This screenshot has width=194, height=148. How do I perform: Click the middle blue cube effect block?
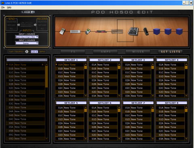click(168, 31)
